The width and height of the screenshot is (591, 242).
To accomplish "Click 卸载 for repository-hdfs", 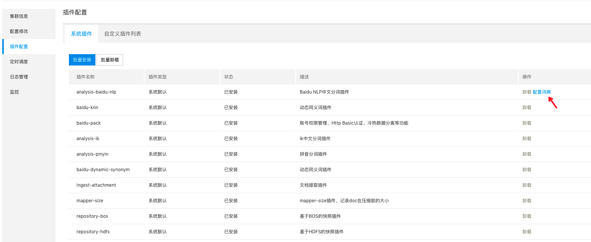I will [527, 232].
